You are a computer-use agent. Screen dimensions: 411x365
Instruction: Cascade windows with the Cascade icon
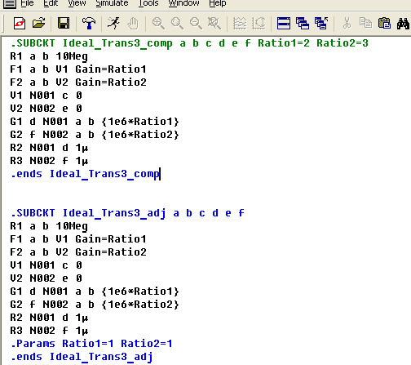pyautogui.click(x=303, y=24)
